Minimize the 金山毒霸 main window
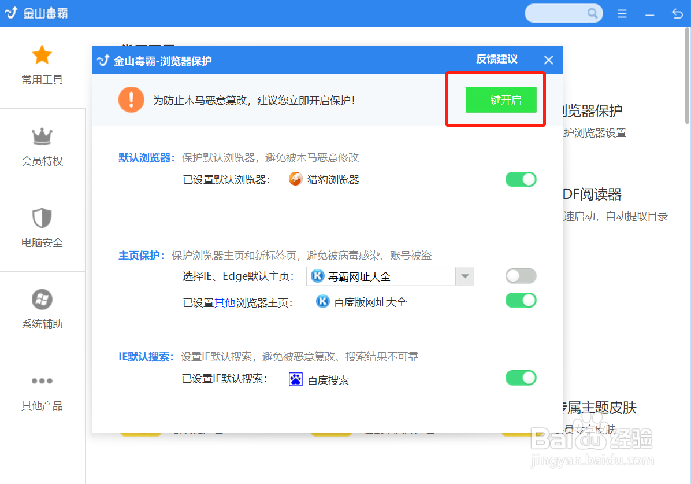This screenshot has width=691, height=484. (649, 14)
